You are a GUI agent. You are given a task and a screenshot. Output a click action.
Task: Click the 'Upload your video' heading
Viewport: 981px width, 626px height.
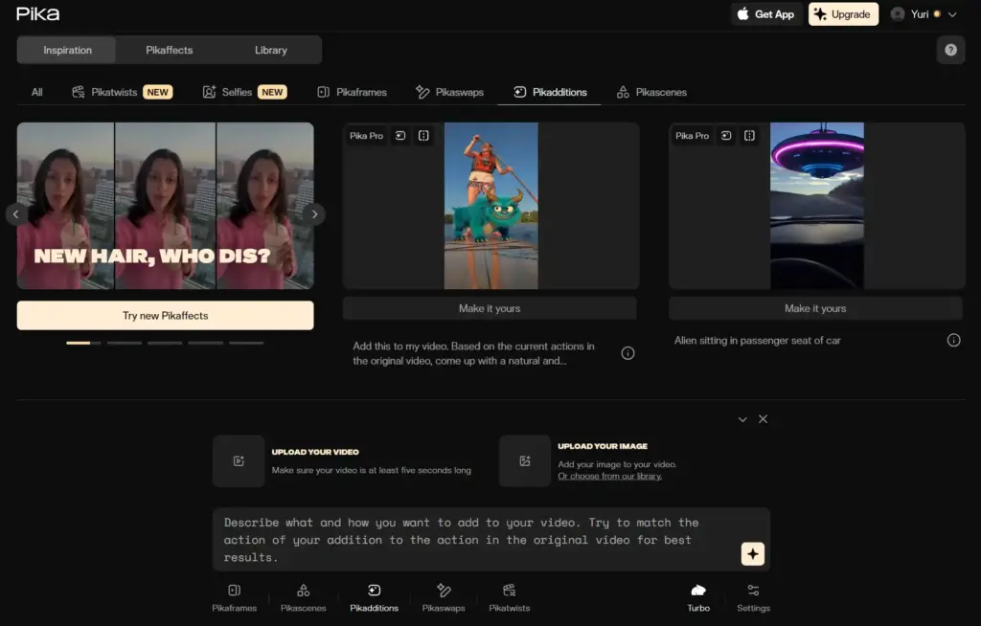[315, 452]
